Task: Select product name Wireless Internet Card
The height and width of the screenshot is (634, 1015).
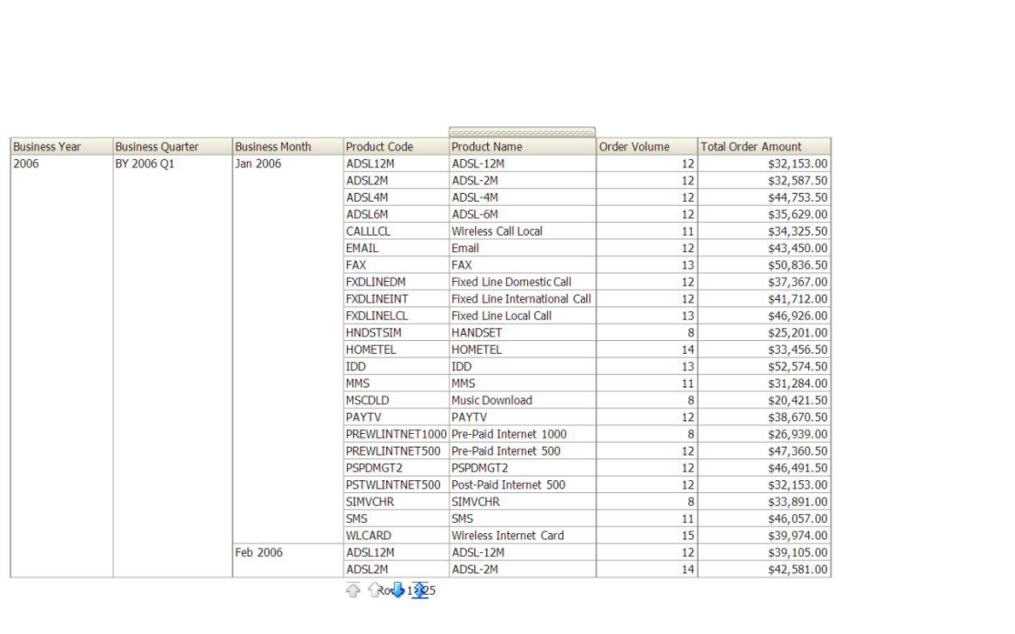Action: (508, 536)
